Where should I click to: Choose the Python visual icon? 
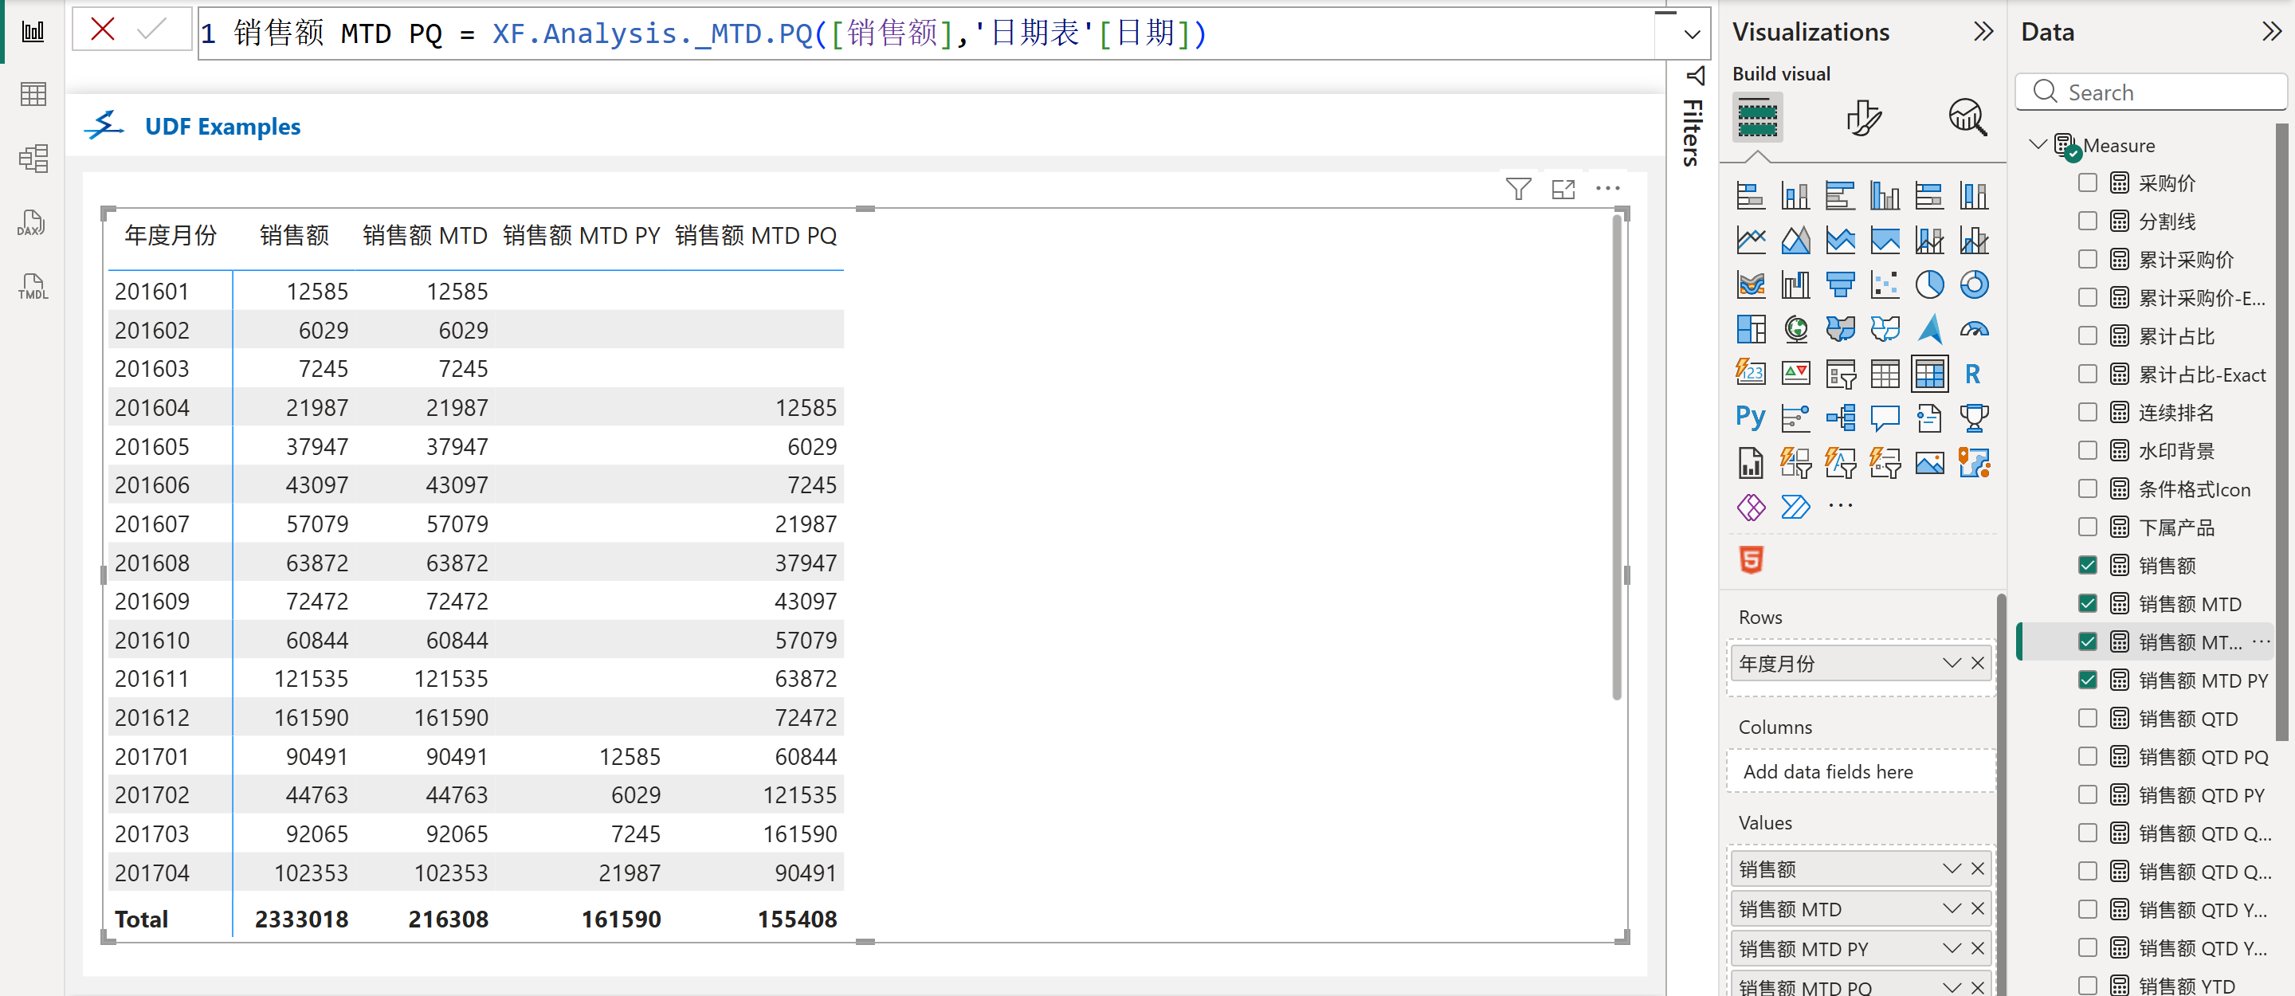coord(1750,417)
